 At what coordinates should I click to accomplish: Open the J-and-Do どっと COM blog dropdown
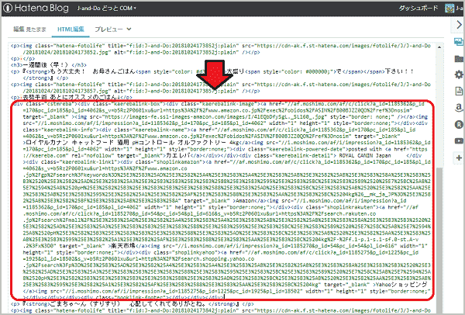pos(106,9)
